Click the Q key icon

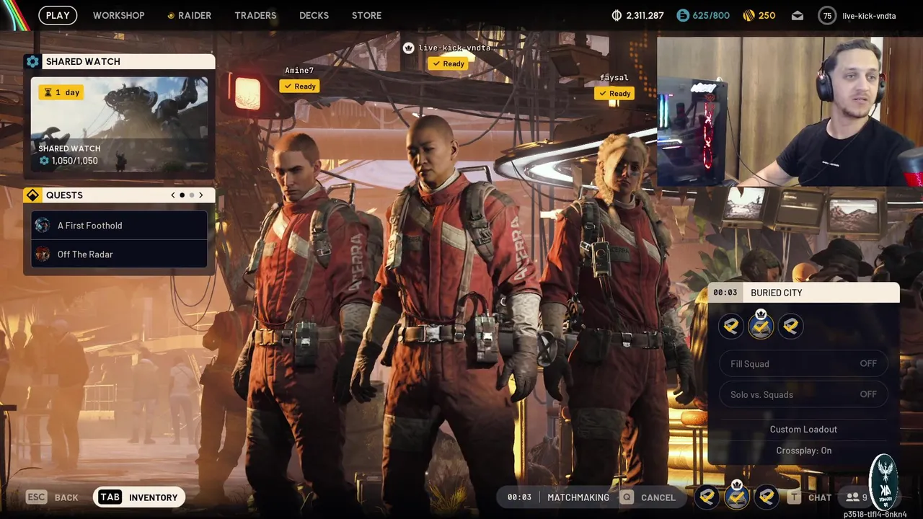pyautogui.click(x=627, y=497)
